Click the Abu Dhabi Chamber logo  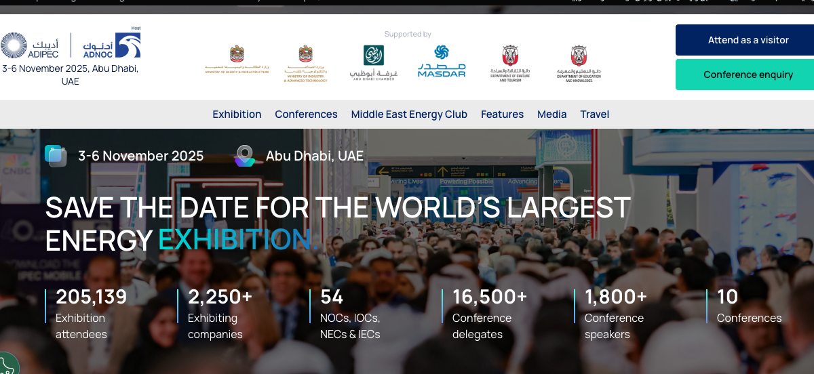tap(373, 63)
